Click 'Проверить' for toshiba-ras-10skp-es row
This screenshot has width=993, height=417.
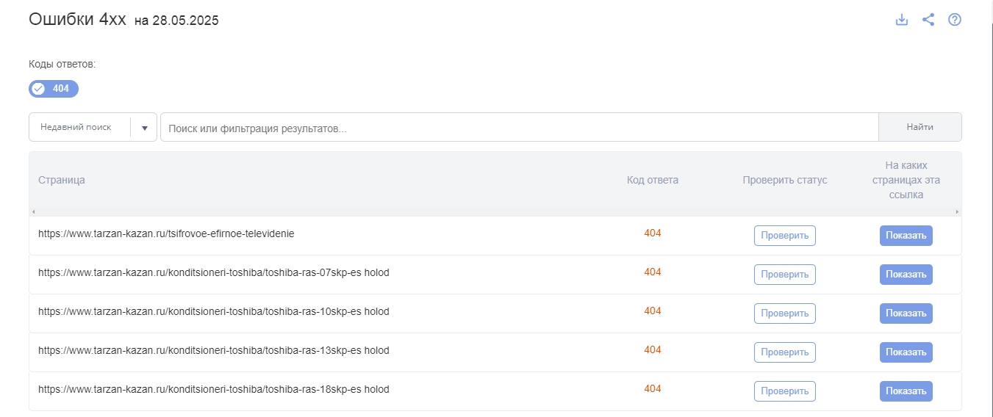[785, 313]
